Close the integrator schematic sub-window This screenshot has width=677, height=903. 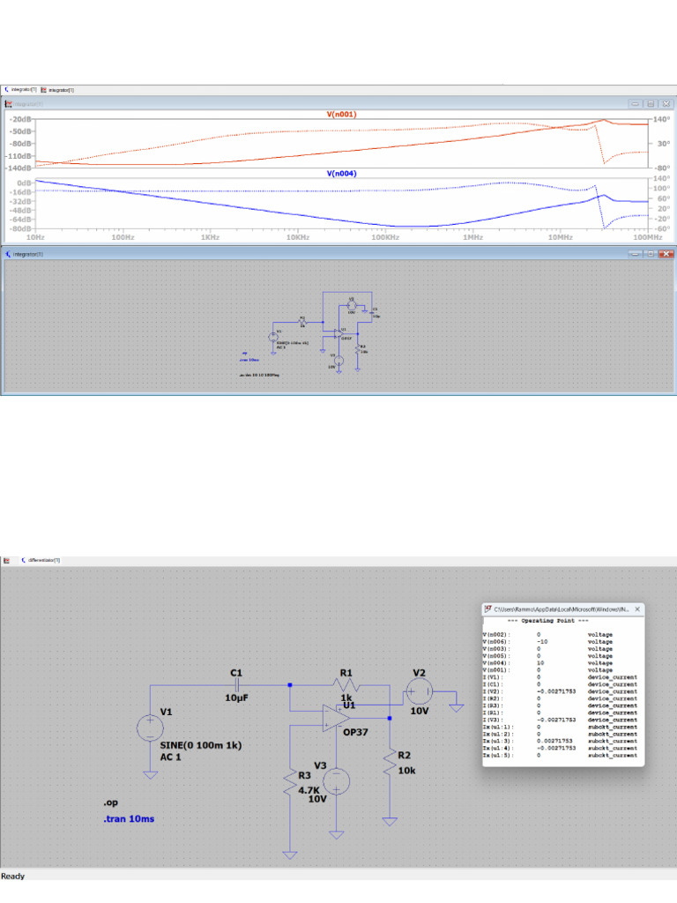point(666,253)
